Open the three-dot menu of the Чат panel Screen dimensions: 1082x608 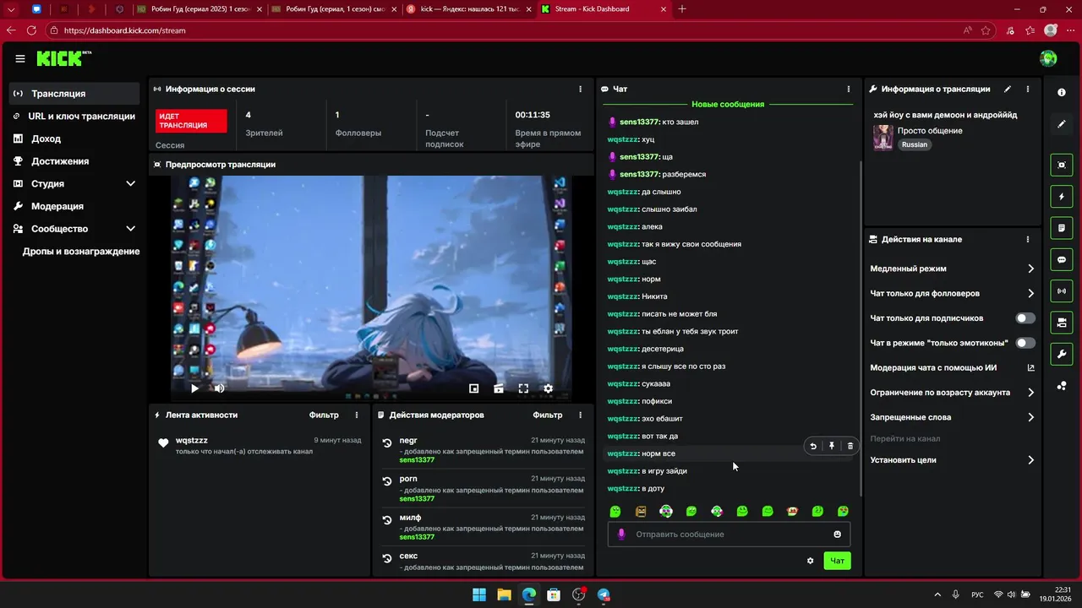[x=849, y=89]
